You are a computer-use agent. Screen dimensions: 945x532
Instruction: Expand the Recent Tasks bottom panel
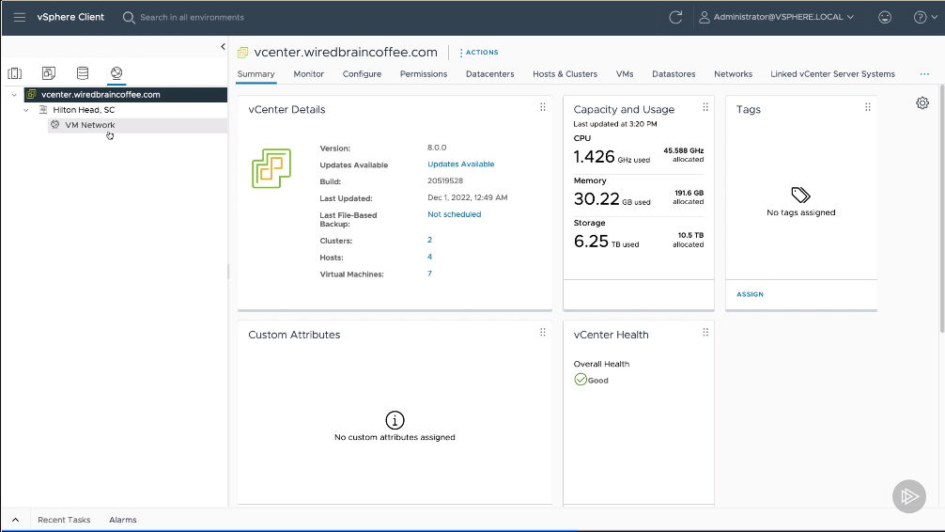coord(14,520)
